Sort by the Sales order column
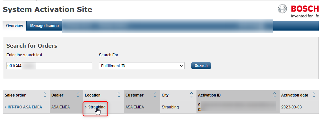The width and height of the screenshot is (322, 120). pos(45,95)
